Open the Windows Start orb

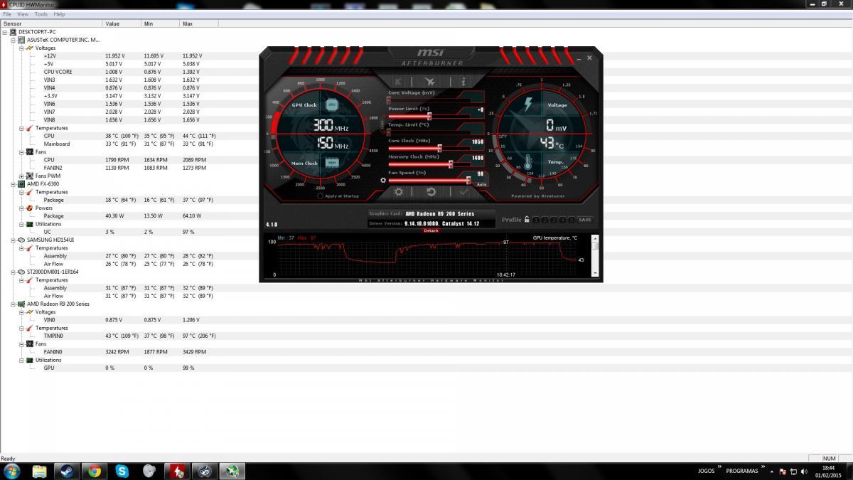[x=12, y=471]
